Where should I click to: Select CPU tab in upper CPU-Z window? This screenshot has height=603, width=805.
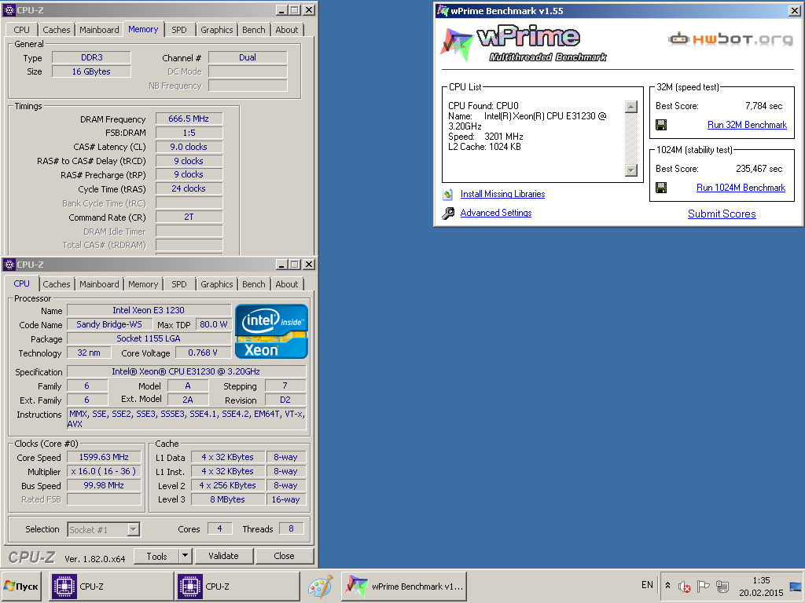point(21,30)
